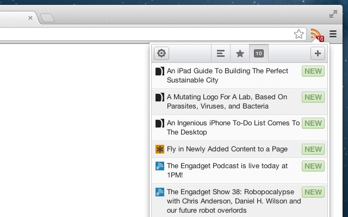The image size is (348, 217).
Task: Switch to the all feeds list view
Action: click(x=221, y=53)
